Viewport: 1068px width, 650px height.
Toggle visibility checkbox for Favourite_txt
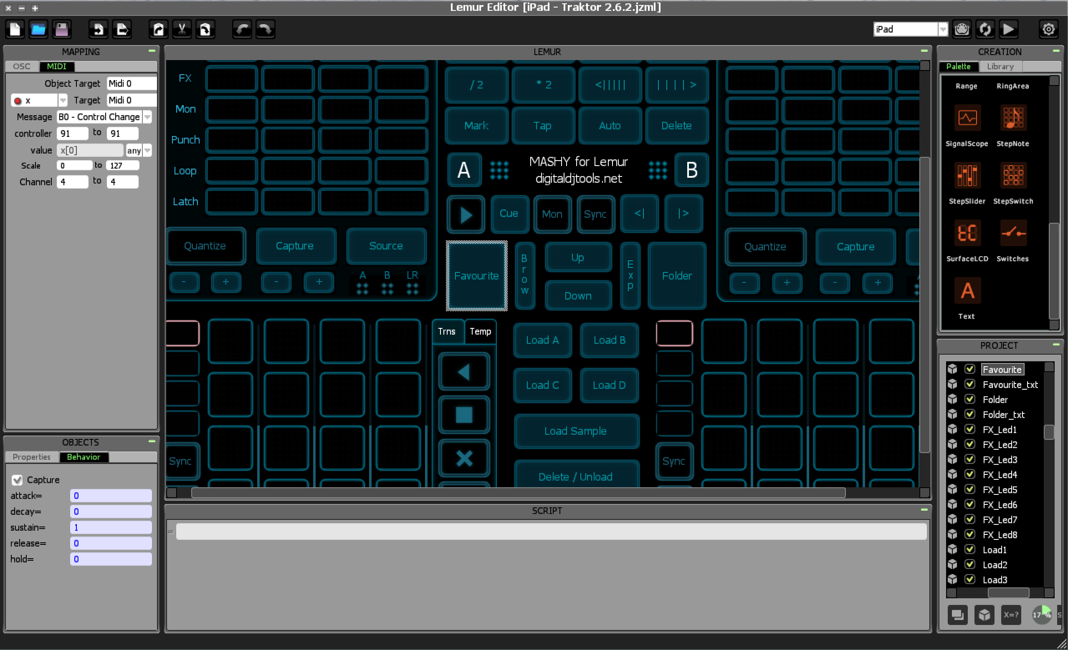click(x=969, y=384)
